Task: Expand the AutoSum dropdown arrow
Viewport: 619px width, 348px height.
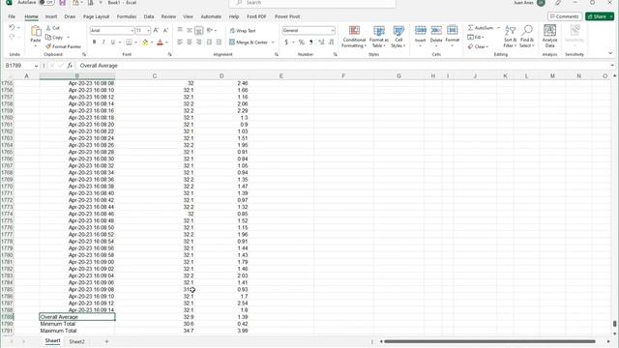Action: click(499, 28)
